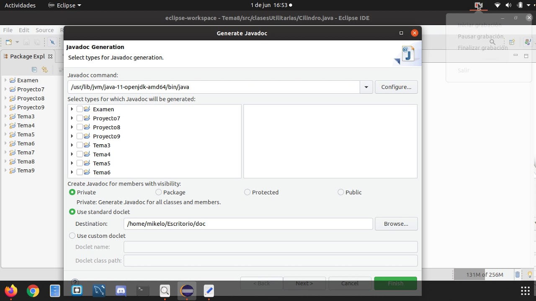Open the Eclipse app menu in top bar
The height and width of the screenshot is (301, 536).
point(64,5)
